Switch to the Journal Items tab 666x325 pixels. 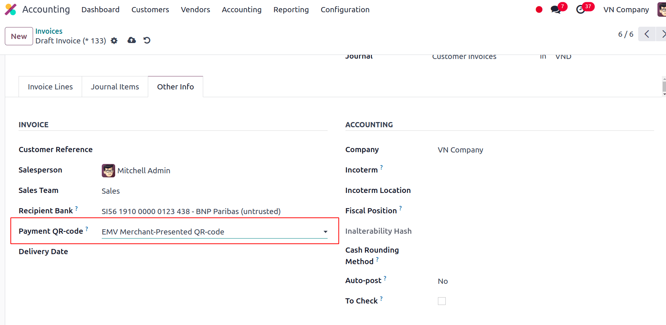pos(115,87)
